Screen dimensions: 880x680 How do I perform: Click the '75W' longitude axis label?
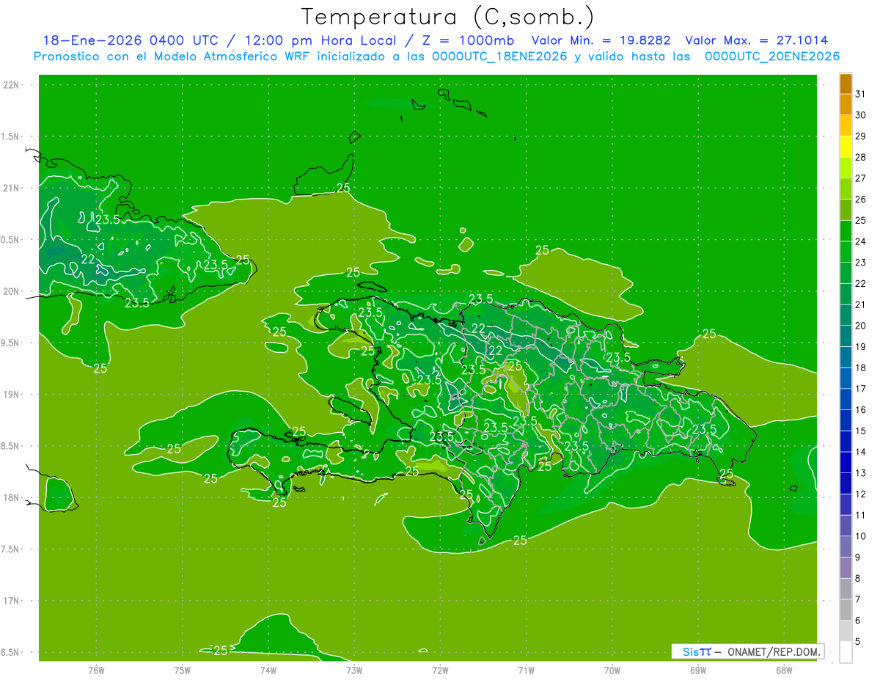(x=182, y=670)
